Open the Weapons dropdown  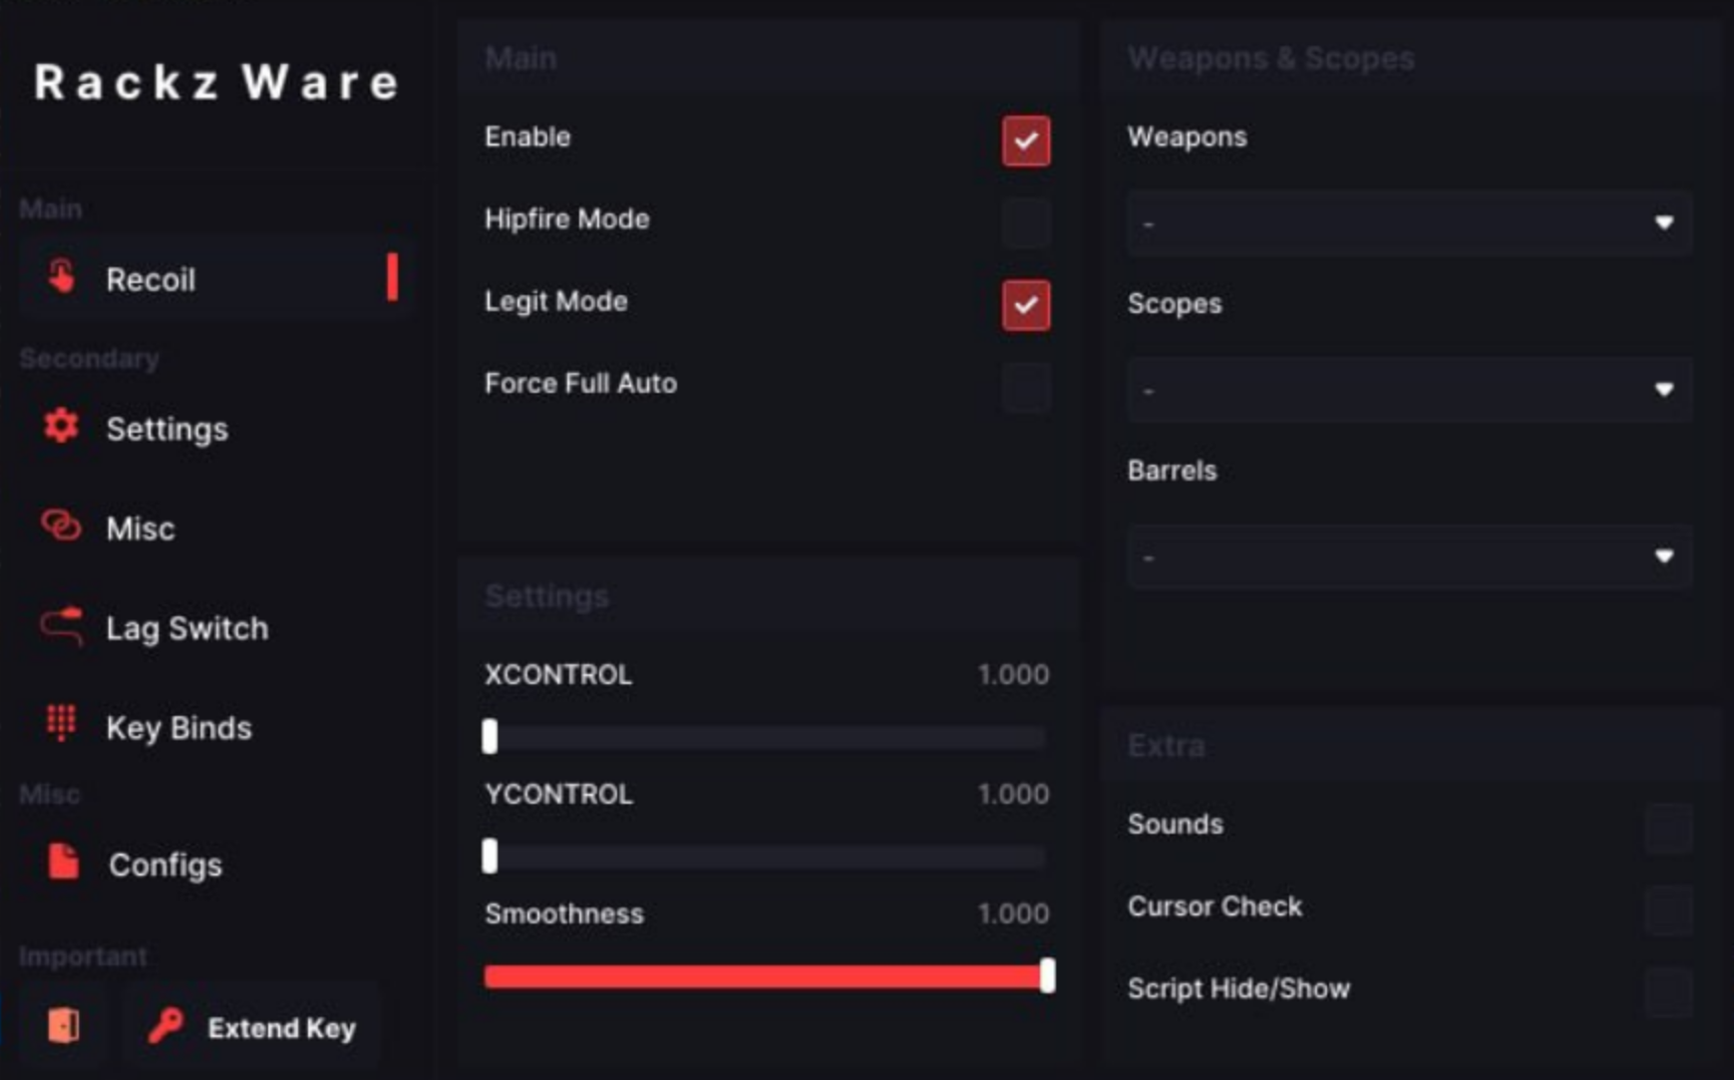1407,224
